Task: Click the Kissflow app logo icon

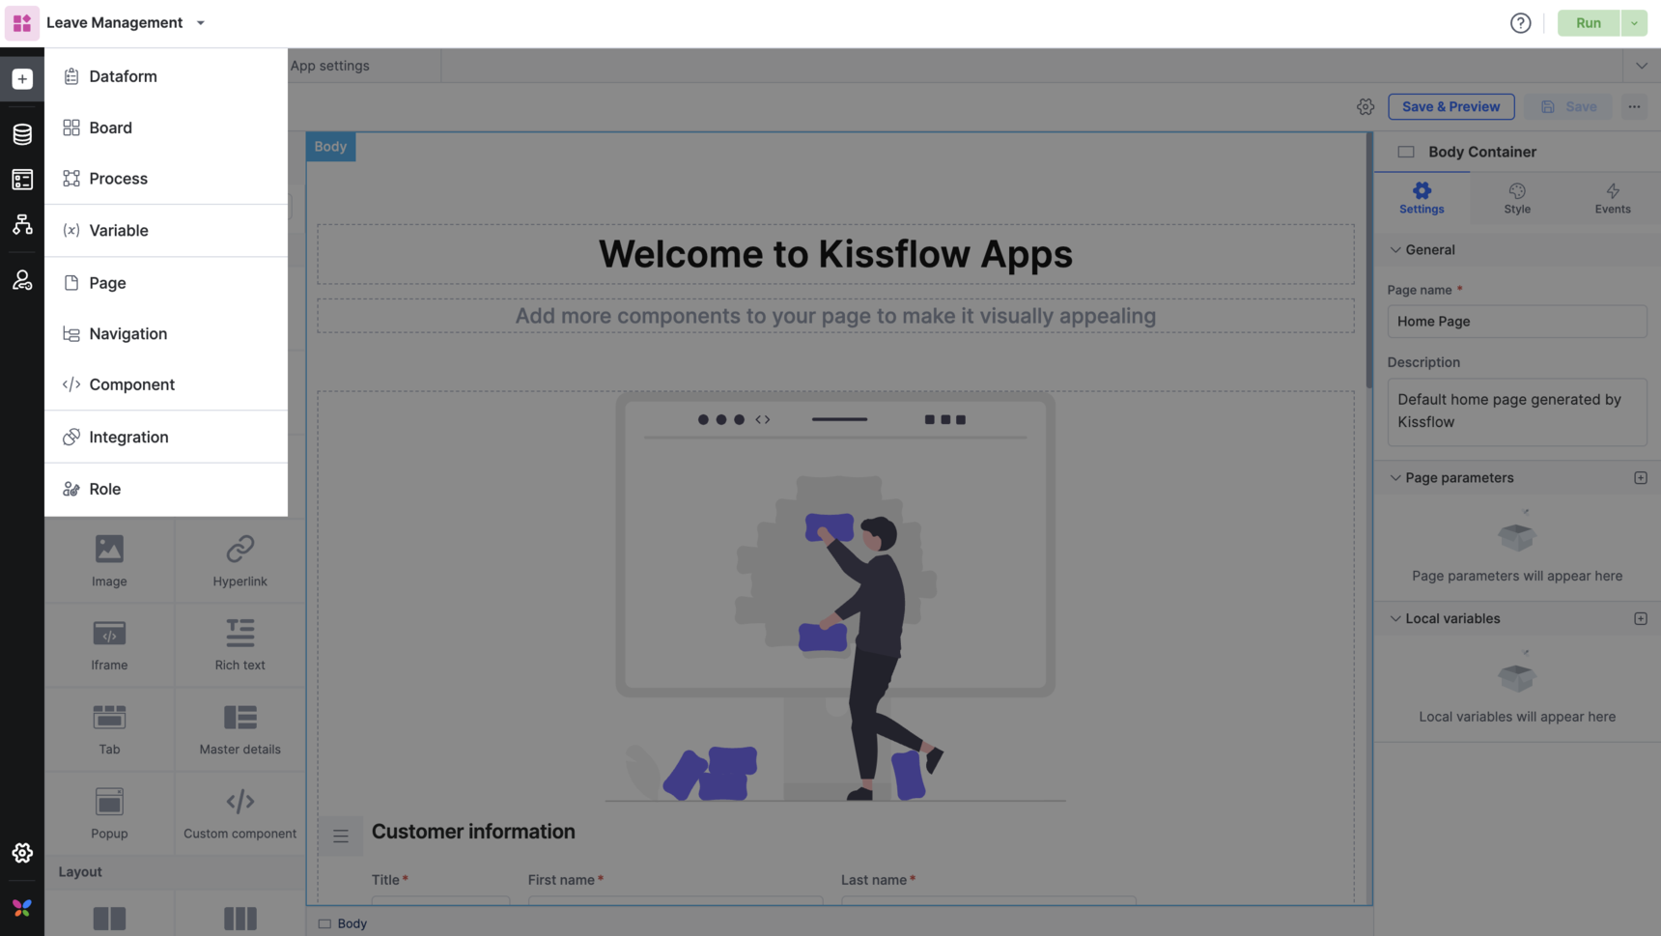Action: [22, 22]
